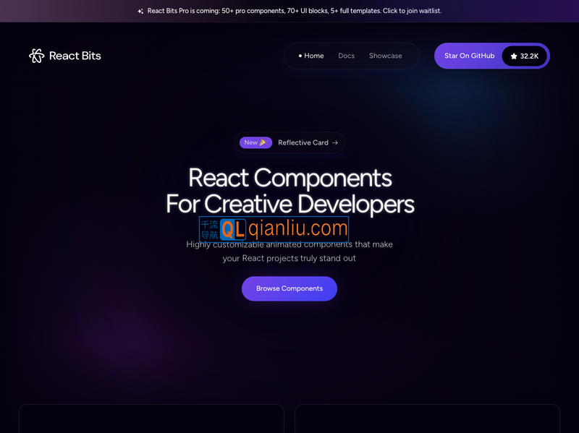Open the Docs navigation link
The image size is (579, 433).
pos(347,56)
